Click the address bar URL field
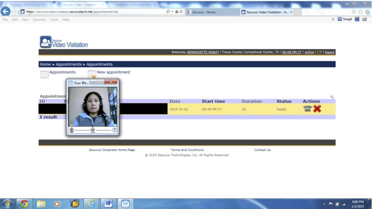372x209 pixels. (x=93, y=11)
